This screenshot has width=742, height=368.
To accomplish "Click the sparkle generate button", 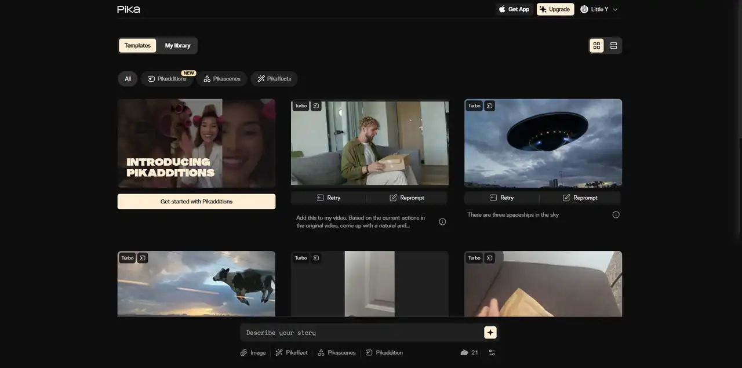I will pos(490,332).
